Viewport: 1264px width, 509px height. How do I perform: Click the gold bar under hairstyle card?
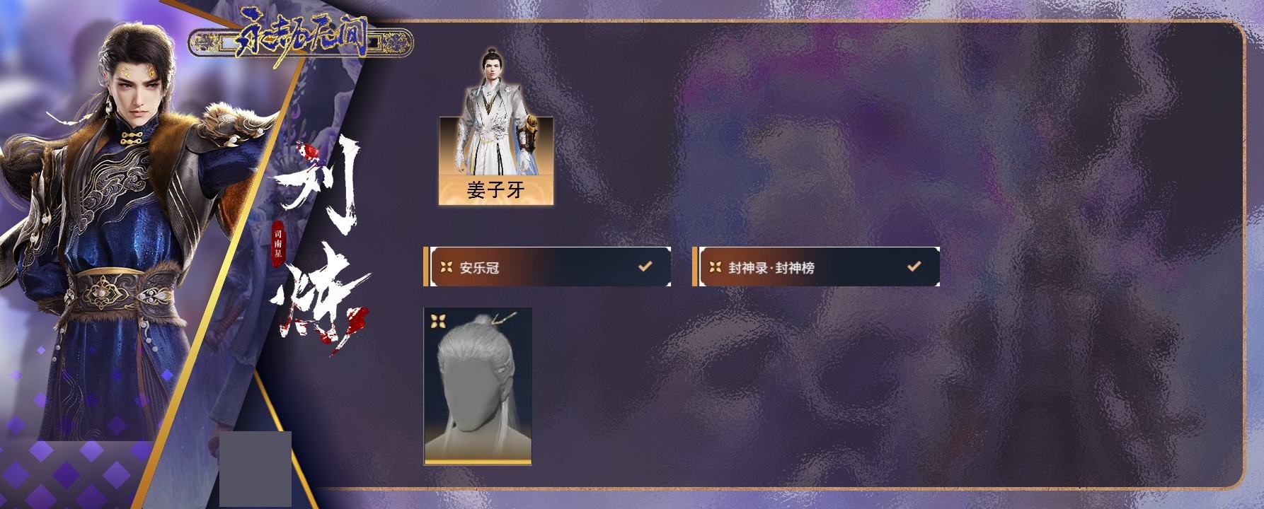pyautogui.click(x=478, y=462)
